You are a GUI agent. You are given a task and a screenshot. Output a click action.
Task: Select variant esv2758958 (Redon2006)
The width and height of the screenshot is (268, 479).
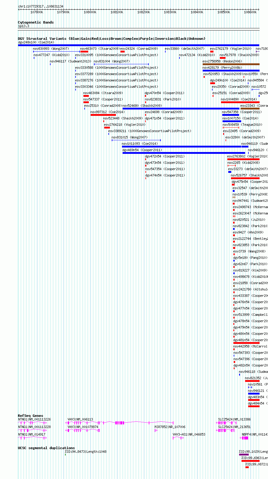(x=222, y=61)
